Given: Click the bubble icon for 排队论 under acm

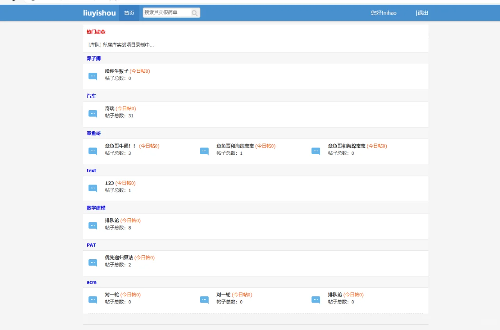Looking at the screenshot, I should click(316, 300).
